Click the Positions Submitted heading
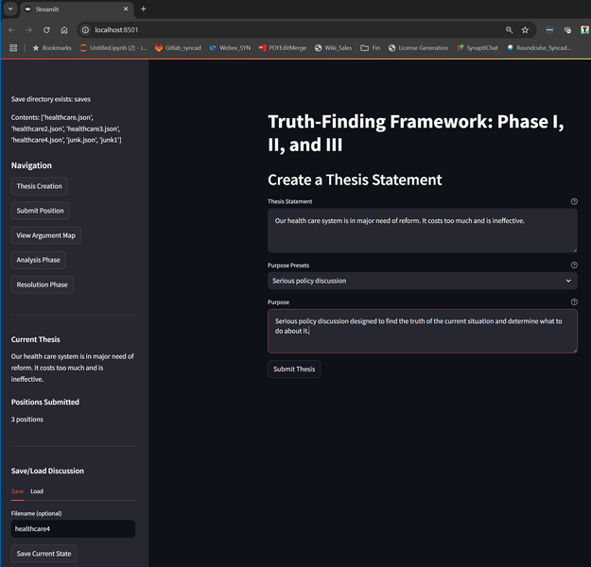The height and width of the screenshot is (567, 591). point(45,402)
